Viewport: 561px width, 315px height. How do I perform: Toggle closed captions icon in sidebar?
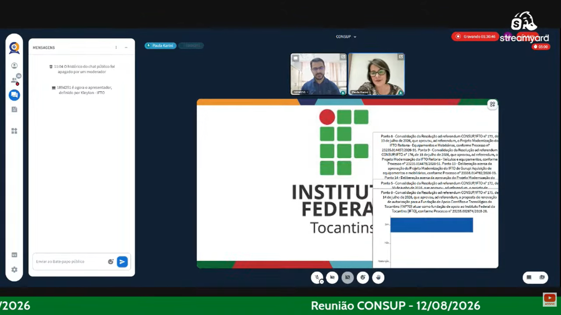[x=14, y=255]
